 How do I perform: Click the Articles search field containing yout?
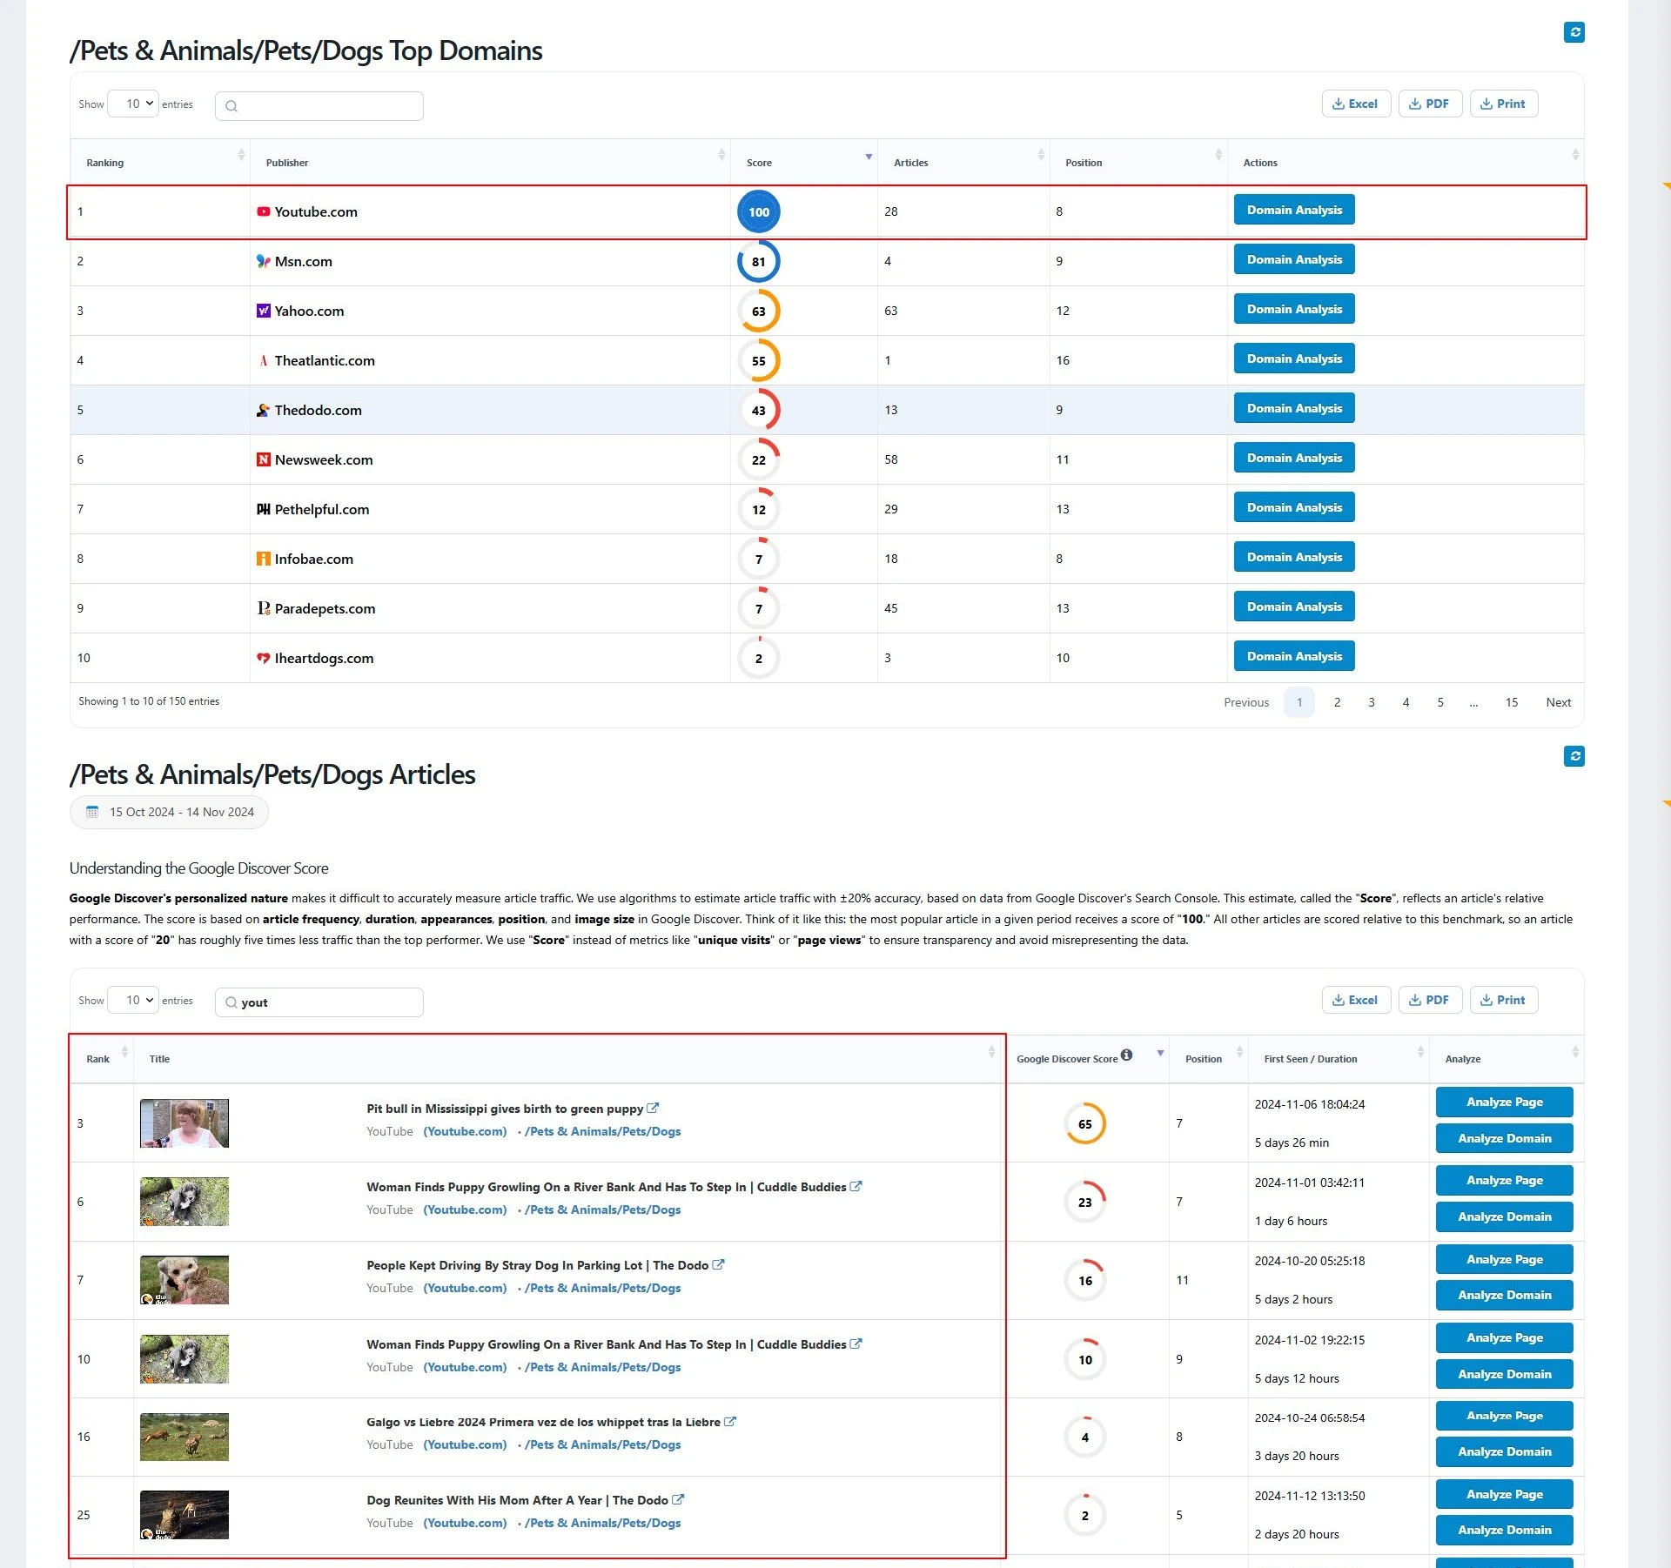[x=319, y=1002]
